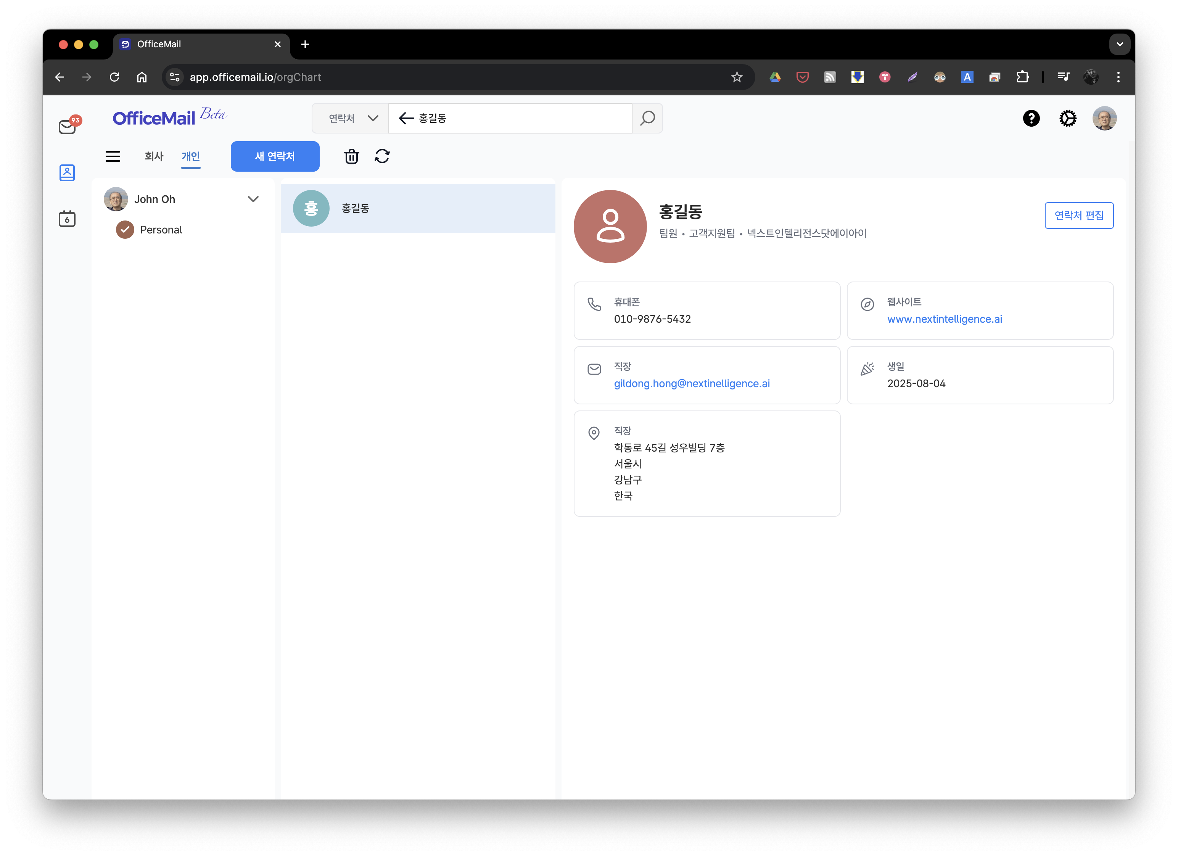The height and width of the screenshot is (856, 1178).
Task: Click the search magnifier button
Action: click(647, 118)
